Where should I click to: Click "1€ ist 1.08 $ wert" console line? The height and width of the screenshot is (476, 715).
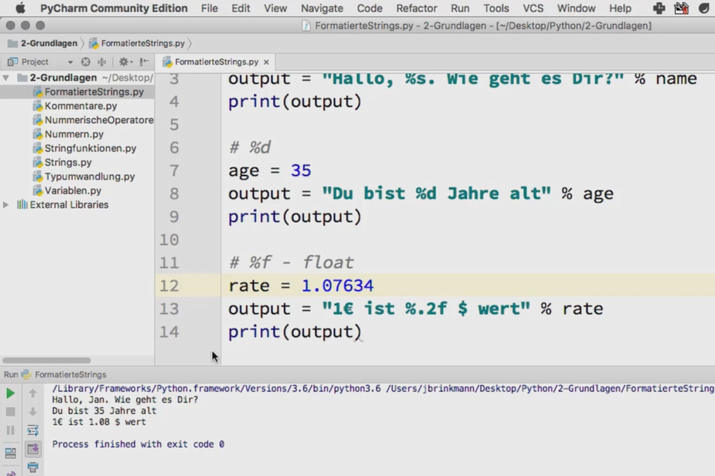pyautogui.click(x=99, y=422)
